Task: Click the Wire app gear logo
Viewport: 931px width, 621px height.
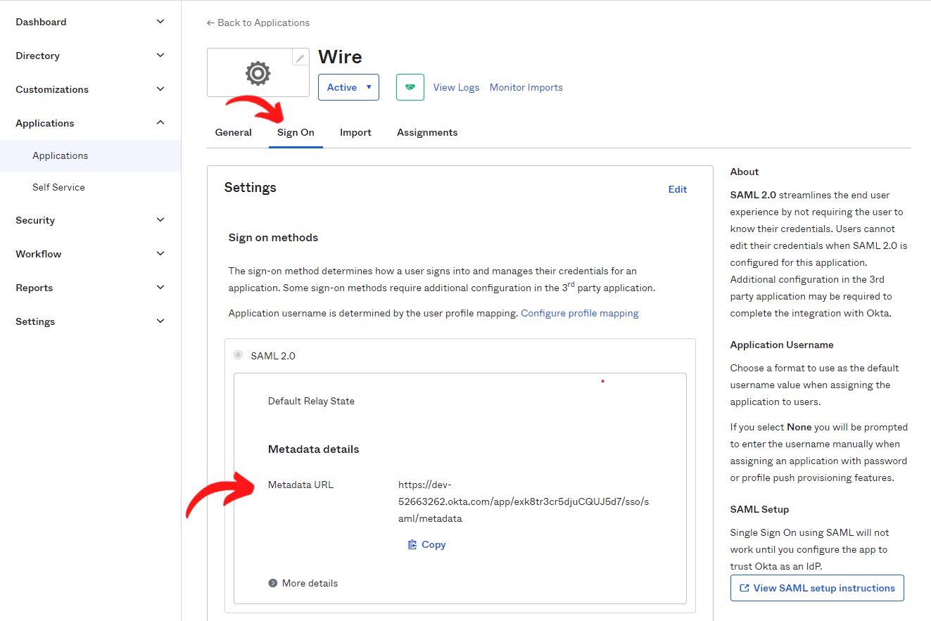Action: pos(258,72)
